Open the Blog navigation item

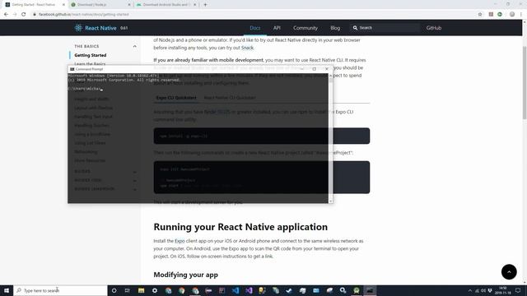pyautogui.click(x=335, y=28)
